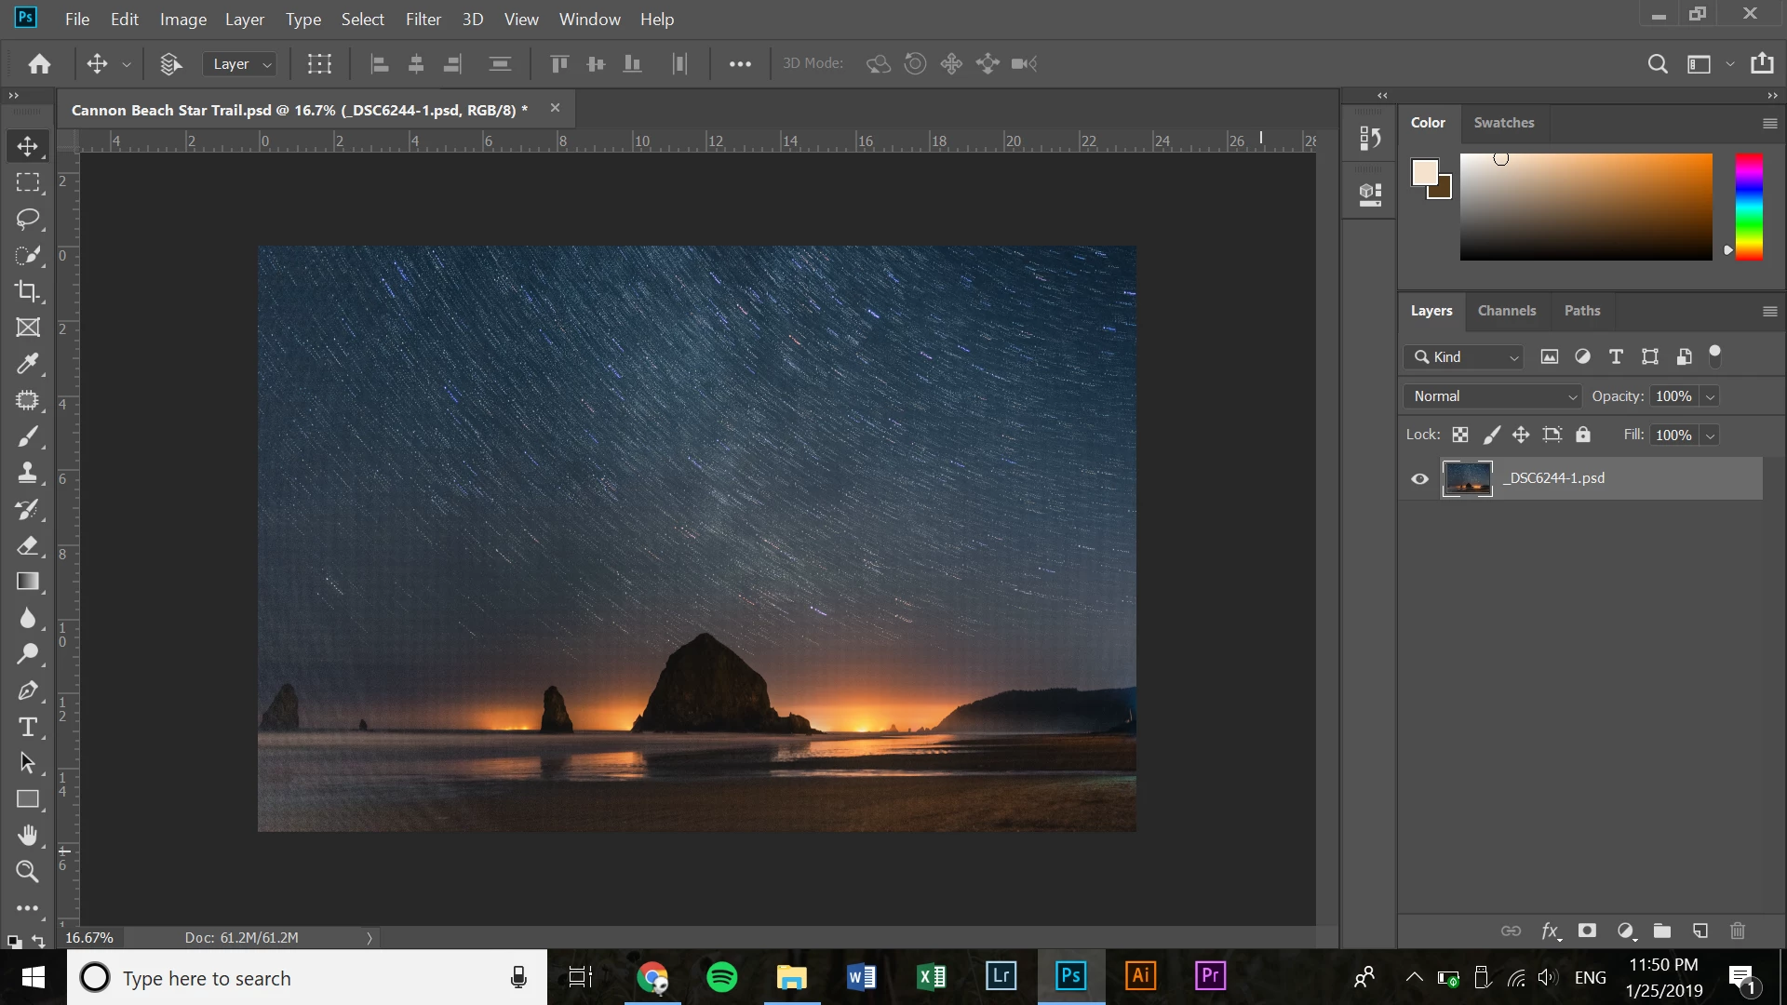Toggle lock all layer attributes

(1583, 435)
